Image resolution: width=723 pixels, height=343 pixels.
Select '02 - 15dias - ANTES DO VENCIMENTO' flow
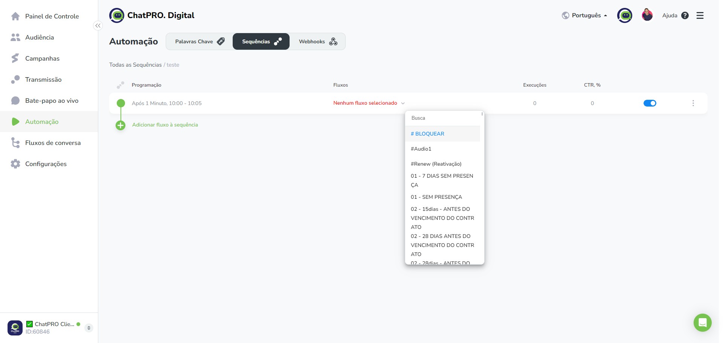[x=442, y=218]
